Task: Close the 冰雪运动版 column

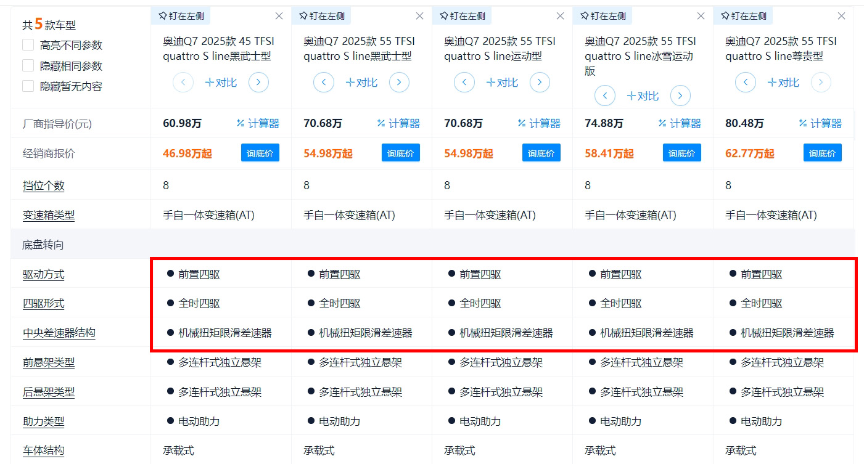Action: tap(701, 16)
